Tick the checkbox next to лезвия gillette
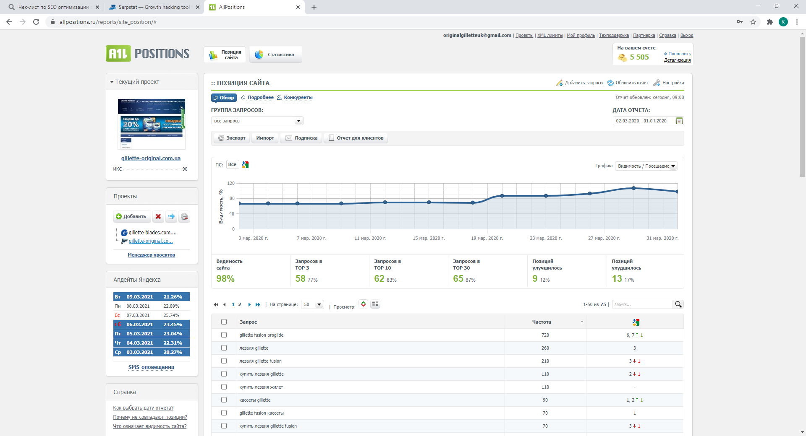 click(x=224, y=348)
